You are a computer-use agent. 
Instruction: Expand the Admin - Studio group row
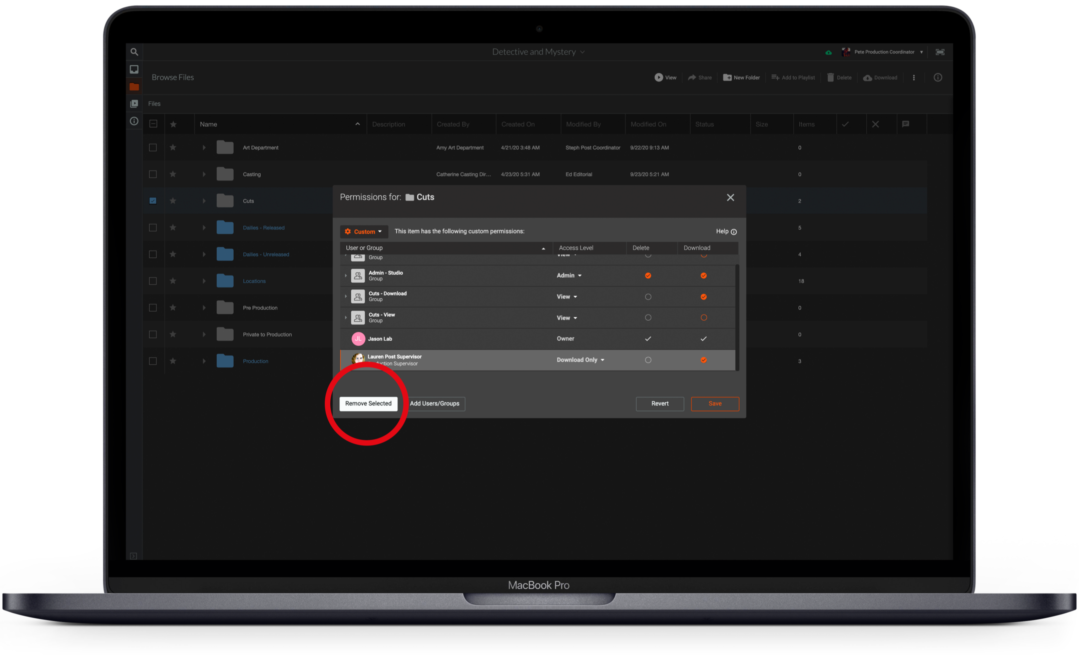pyautogui.click(x=346, y=275)
